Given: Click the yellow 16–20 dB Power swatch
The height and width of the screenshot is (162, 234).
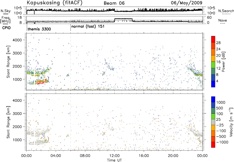Looking at the screenshot, I should pyautogui.click(x=213, y=58).
